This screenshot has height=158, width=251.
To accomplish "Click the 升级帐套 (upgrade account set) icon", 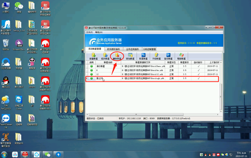I will click(x=156, y=56).
